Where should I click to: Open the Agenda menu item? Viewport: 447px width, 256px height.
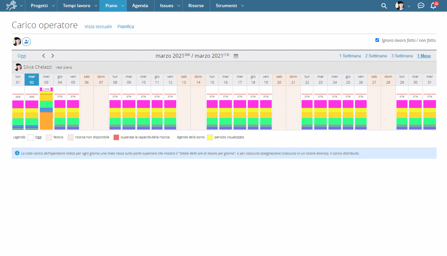tap(140, 6)
